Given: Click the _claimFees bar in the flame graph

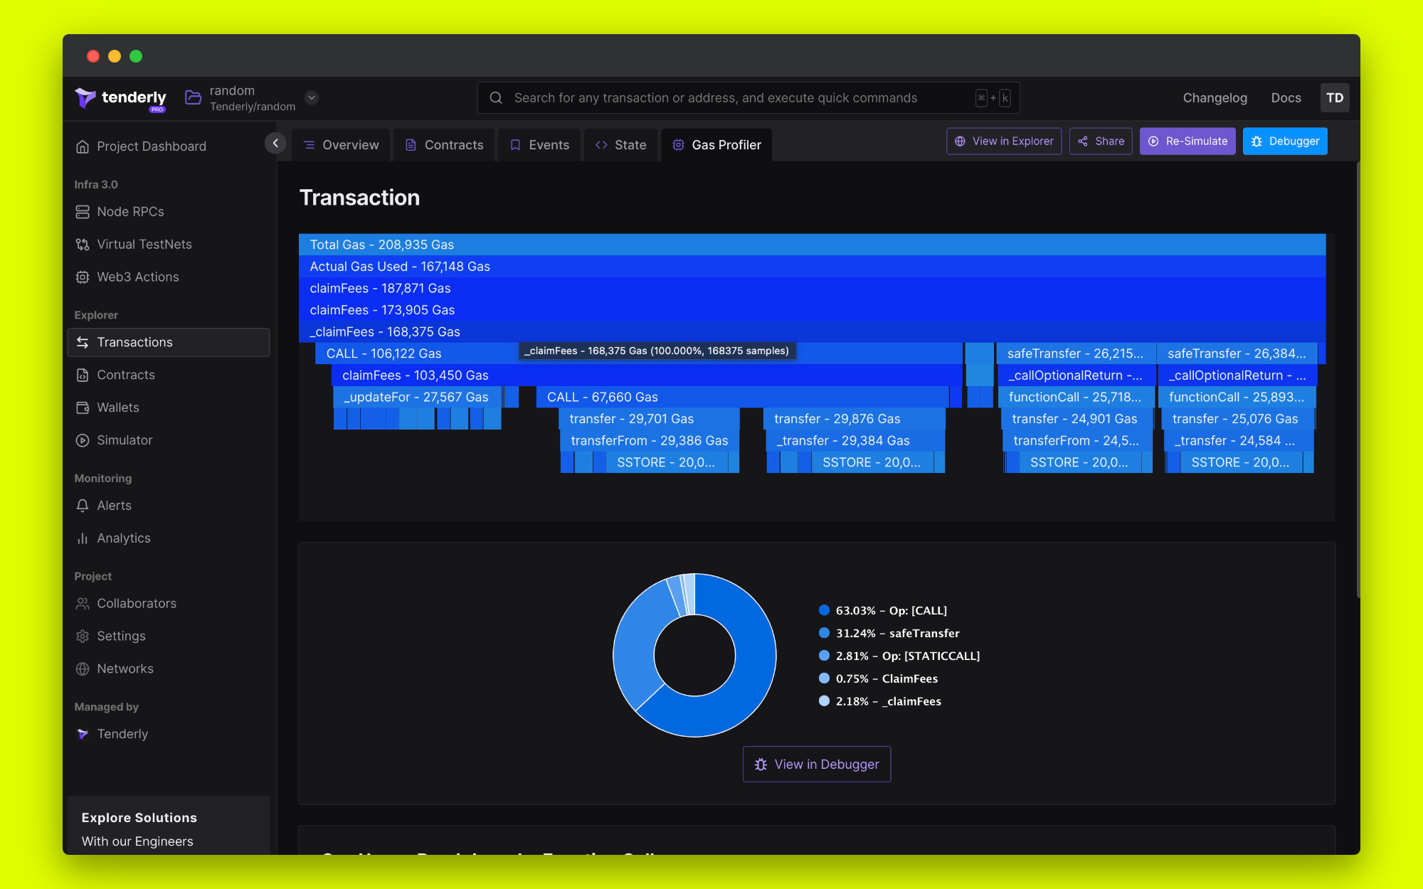Looking at the screenshot, I should tap(384, 331).
